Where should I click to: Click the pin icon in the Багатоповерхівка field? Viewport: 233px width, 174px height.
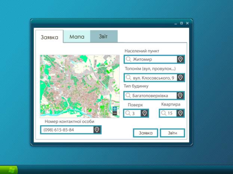180,96
